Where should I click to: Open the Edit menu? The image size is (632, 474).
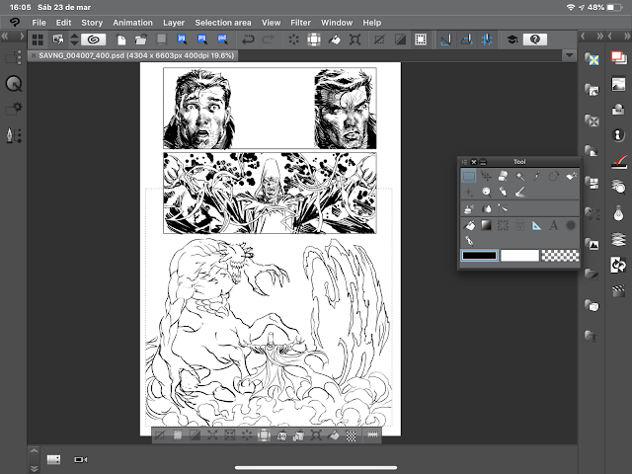(x=63, y=23)
